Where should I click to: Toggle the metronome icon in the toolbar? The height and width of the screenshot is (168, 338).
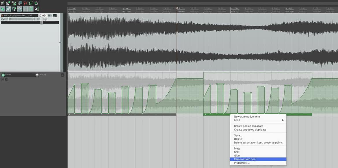[37, 3]
